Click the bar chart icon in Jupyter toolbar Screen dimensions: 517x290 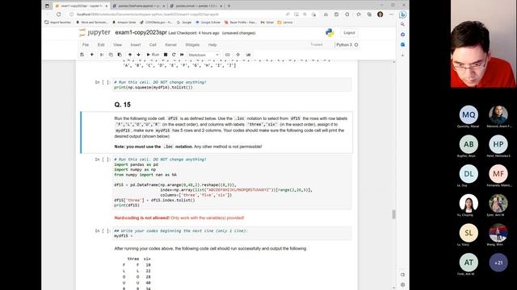click(248, 55)
